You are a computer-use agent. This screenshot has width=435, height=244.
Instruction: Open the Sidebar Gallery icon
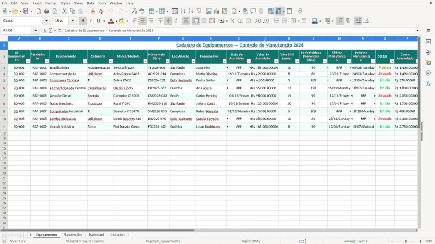click(x=428, y=63)
